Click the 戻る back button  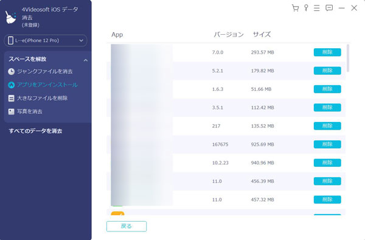click(127, 226)
